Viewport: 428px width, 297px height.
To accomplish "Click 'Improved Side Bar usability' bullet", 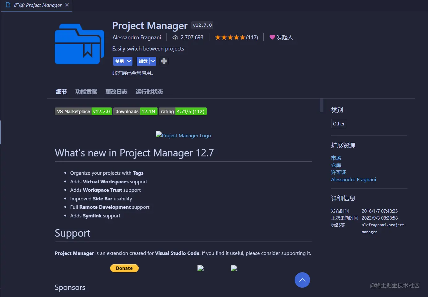I will pos(101,199).
